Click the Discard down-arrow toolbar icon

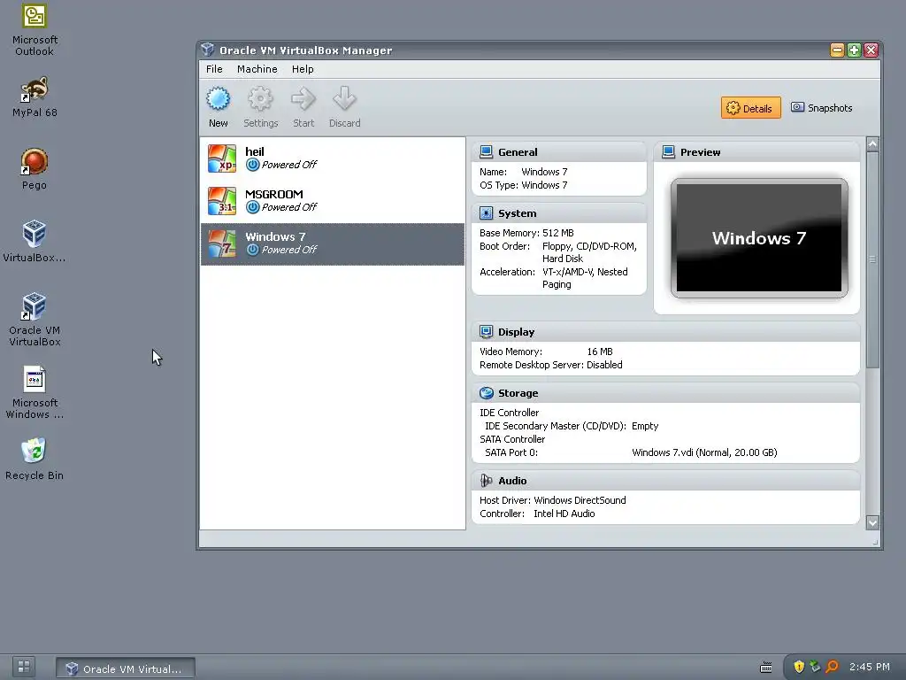pos(344,99)
